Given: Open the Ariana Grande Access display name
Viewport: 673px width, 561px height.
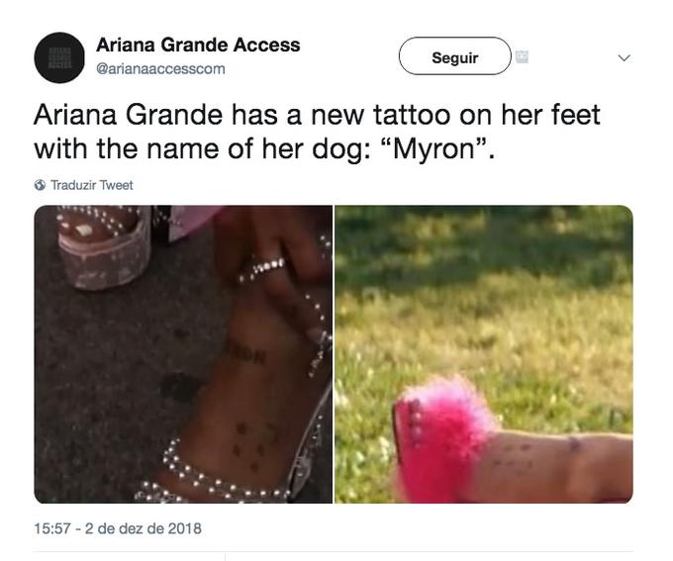Looking at the screenshot, I should 198,46.
